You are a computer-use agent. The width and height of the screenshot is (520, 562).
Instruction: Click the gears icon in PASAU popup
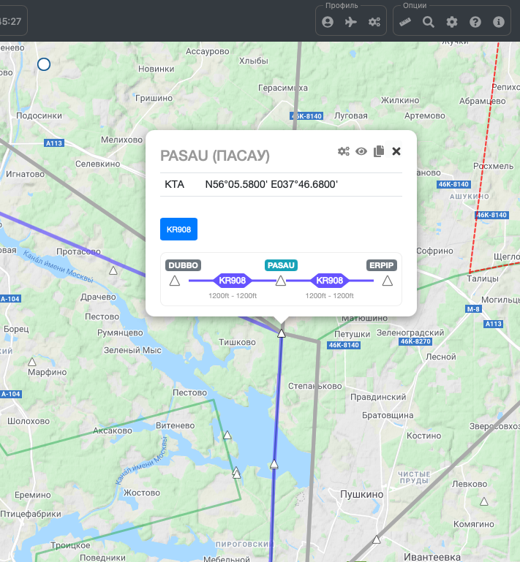point(343,151)
